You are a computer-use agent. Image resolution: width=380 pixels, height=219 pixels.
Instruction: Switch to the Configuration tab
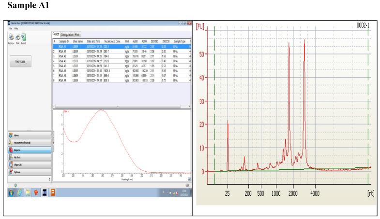pyautogui.click(x=67, y=35)
